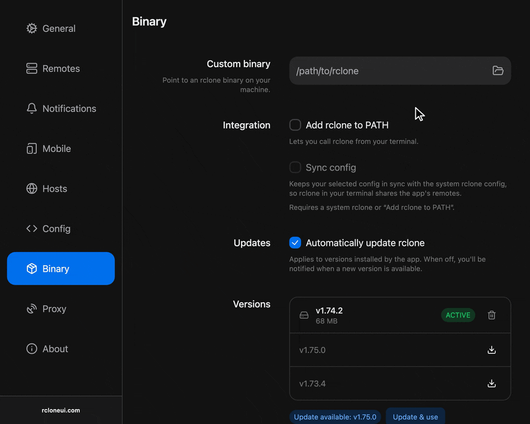530x424 pixels.
Task: Select the v1.73.4 version row text
Action: 312,384
